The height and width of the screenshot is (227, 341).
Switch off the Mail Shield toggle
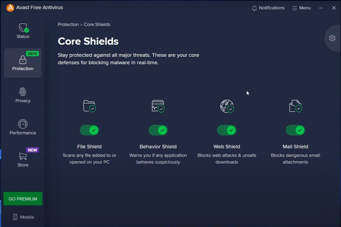click(295, 130)
